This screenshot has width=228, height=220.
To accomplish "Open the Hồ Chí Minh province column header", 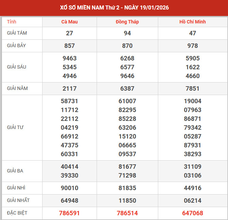I will click(193, 22).
